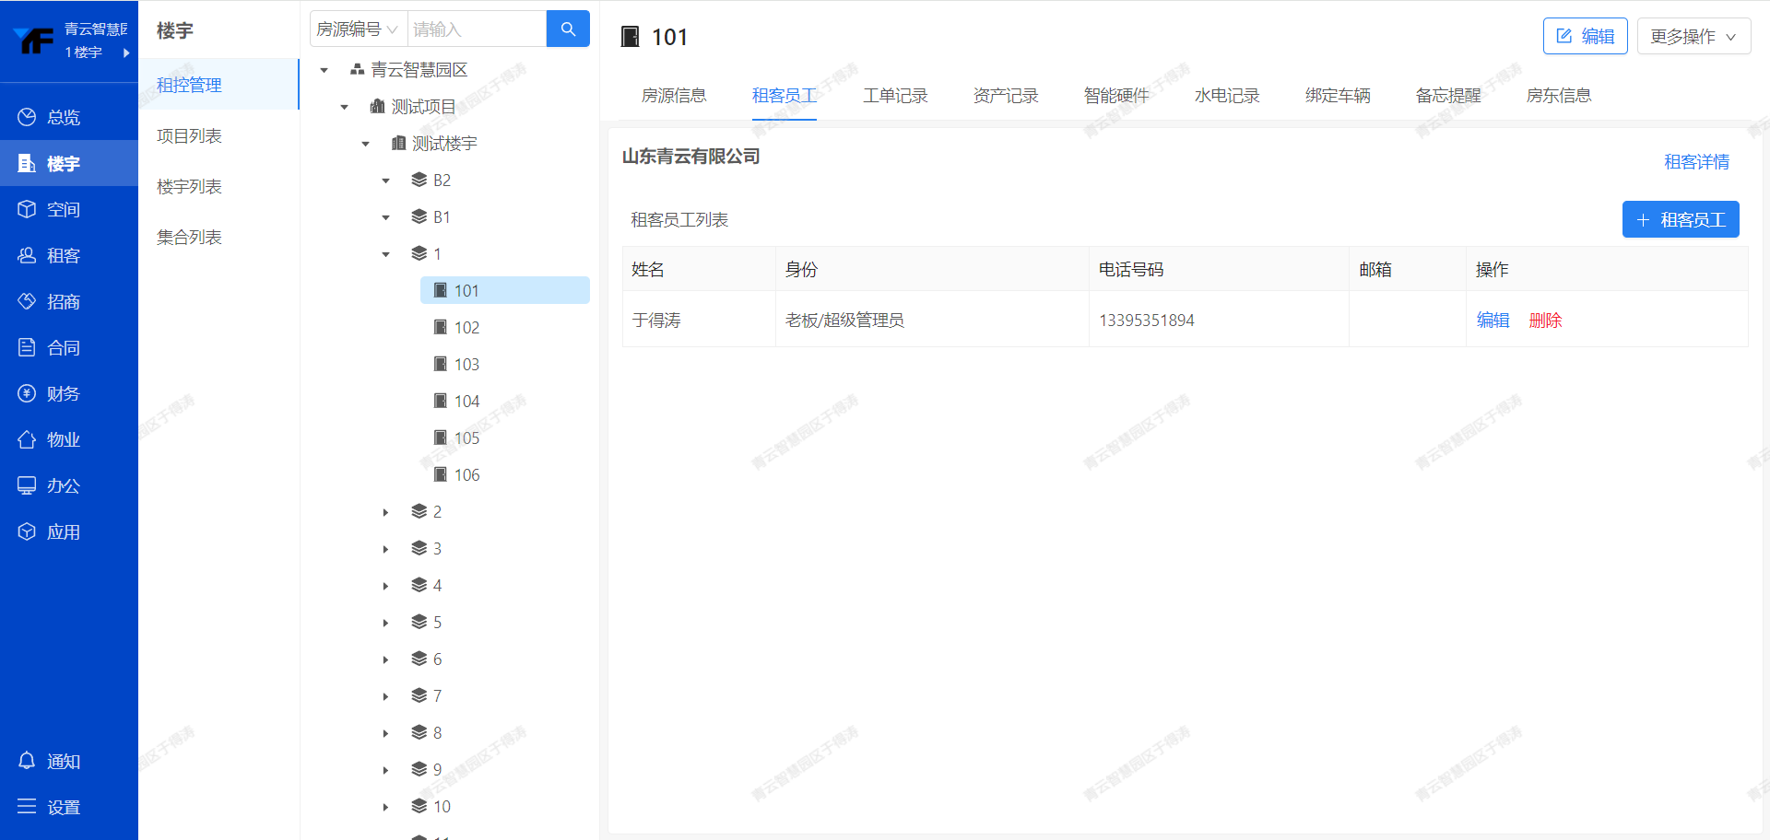Switch to the 水电记录 tab
1770x840 pixels.
(1226, 96)
